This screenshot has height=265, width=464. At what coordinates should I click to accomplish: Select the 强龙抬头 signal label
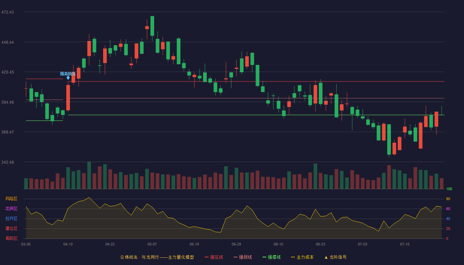68,74
